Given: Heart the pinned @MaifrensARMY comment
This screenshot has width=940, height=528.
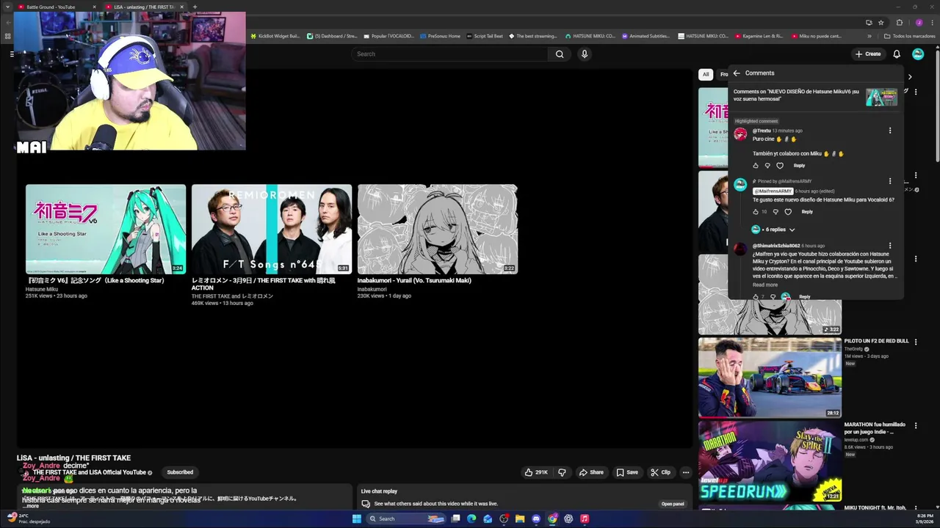Looking at the screenshot, I should pyautogui.click(x=788, y=212).
